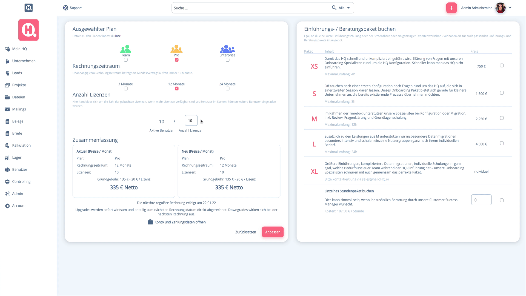Select the Team plan tab
The height and width of the screenshot is (296, 526).
(x=125, y=60)
